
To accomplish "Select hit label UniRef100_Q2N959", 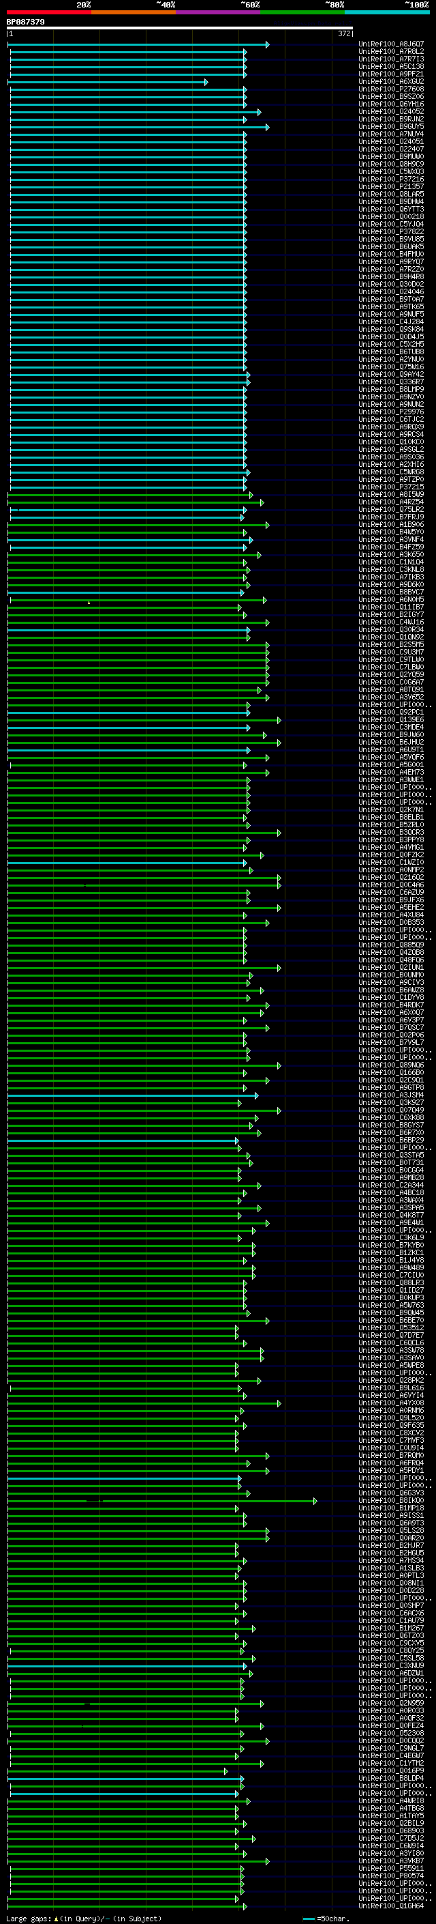I will tap(391, 1703).
